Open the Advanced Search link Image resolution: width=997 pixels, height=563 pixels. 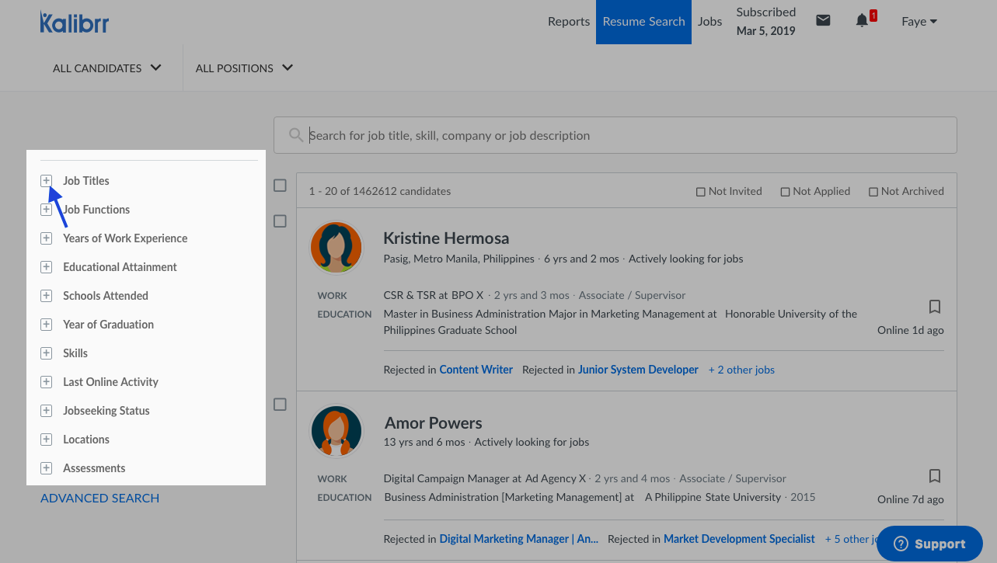tap(99, 499)
